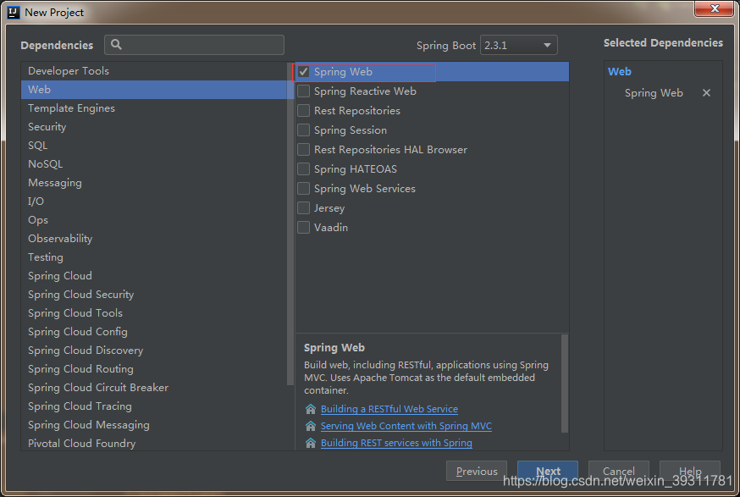
Task: Choose Spring Cloud Config category
Action: tap(154, 332)
